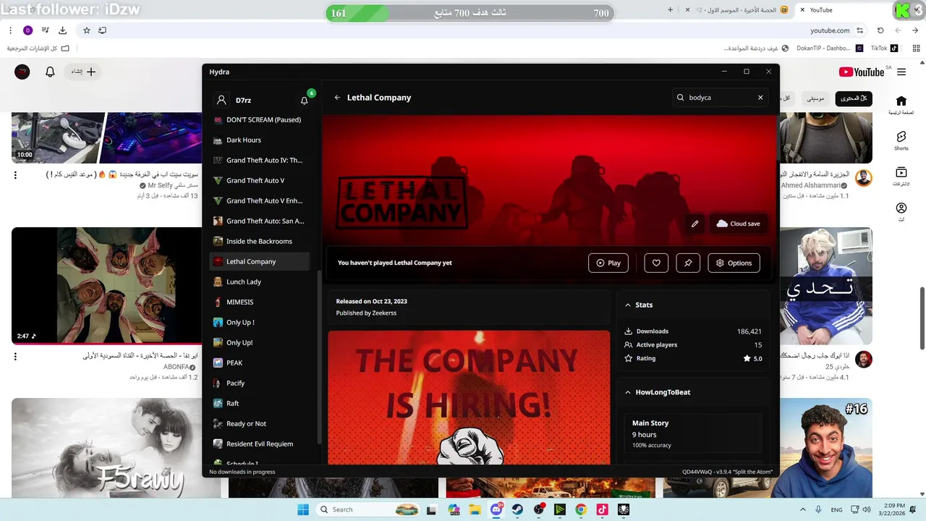This screenshot has width=926, height=521.
Task: Open Chrome downloads icon in toolbar
Action: pyautogui.click(x=63, y=30)
